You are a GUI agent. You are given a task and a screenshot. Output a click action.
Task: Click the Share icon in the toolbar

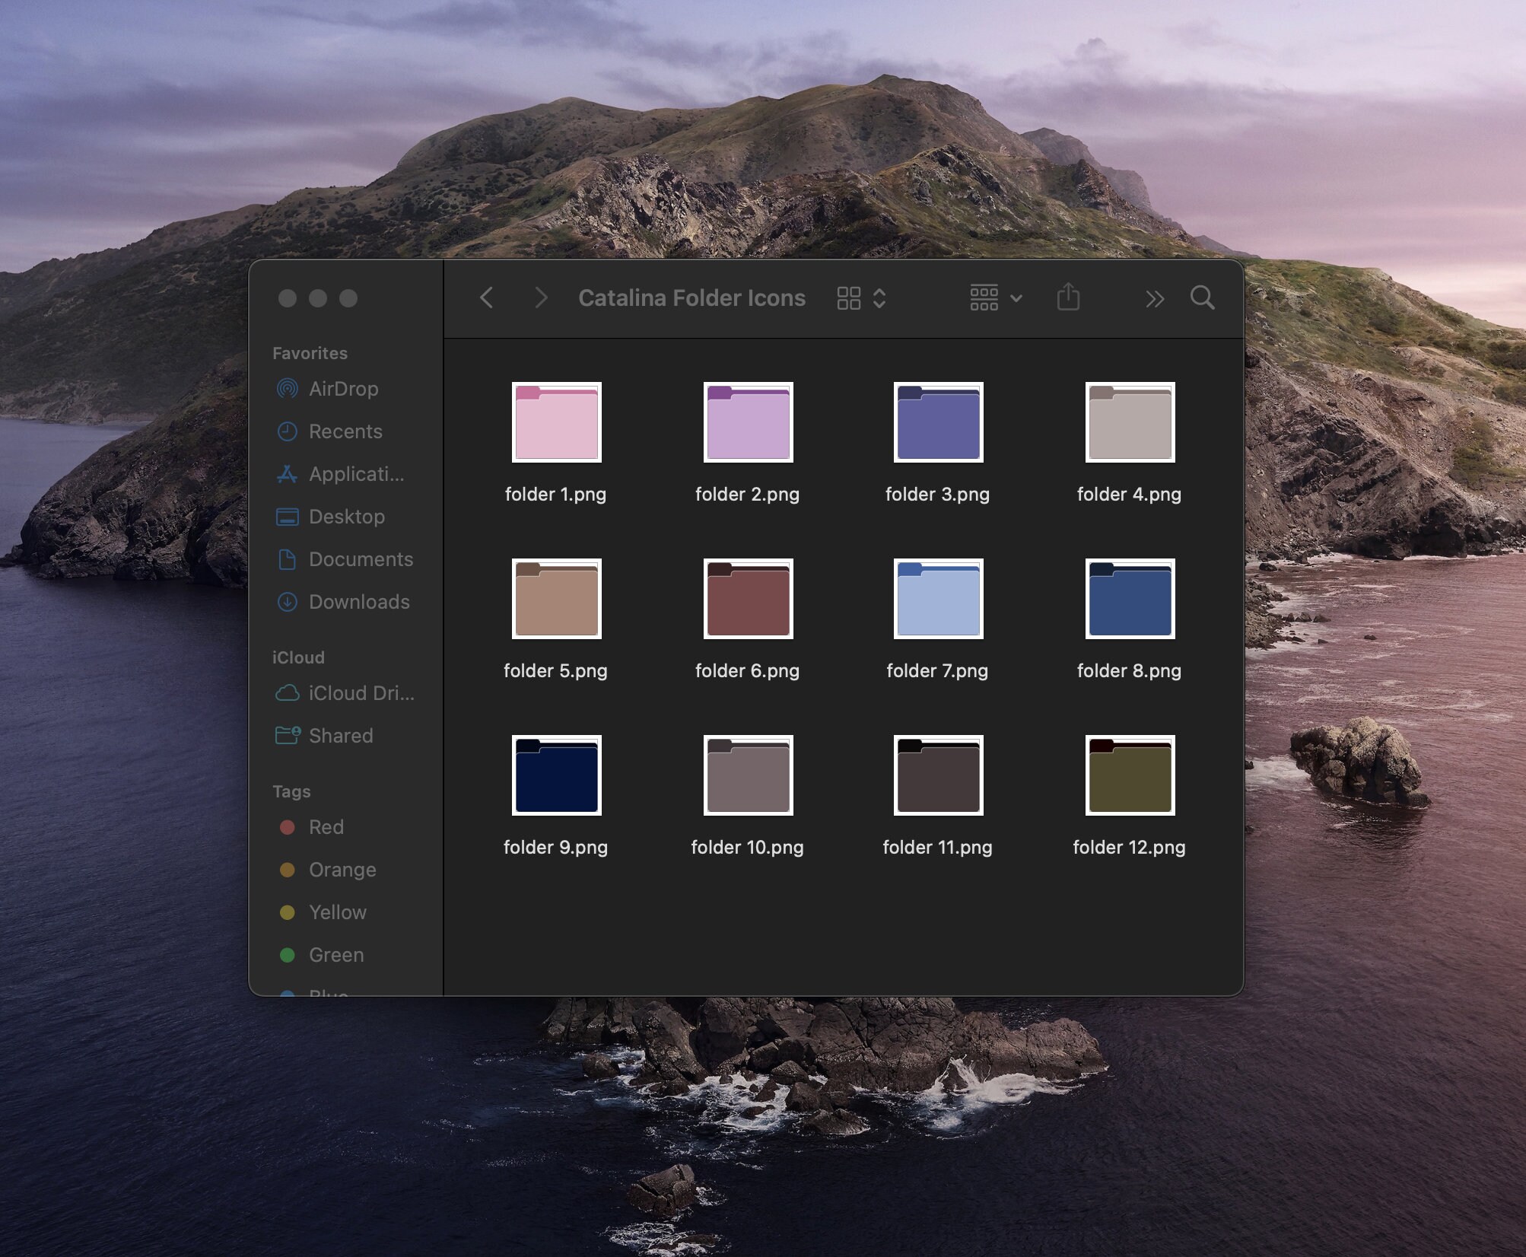click(1068, 298)
